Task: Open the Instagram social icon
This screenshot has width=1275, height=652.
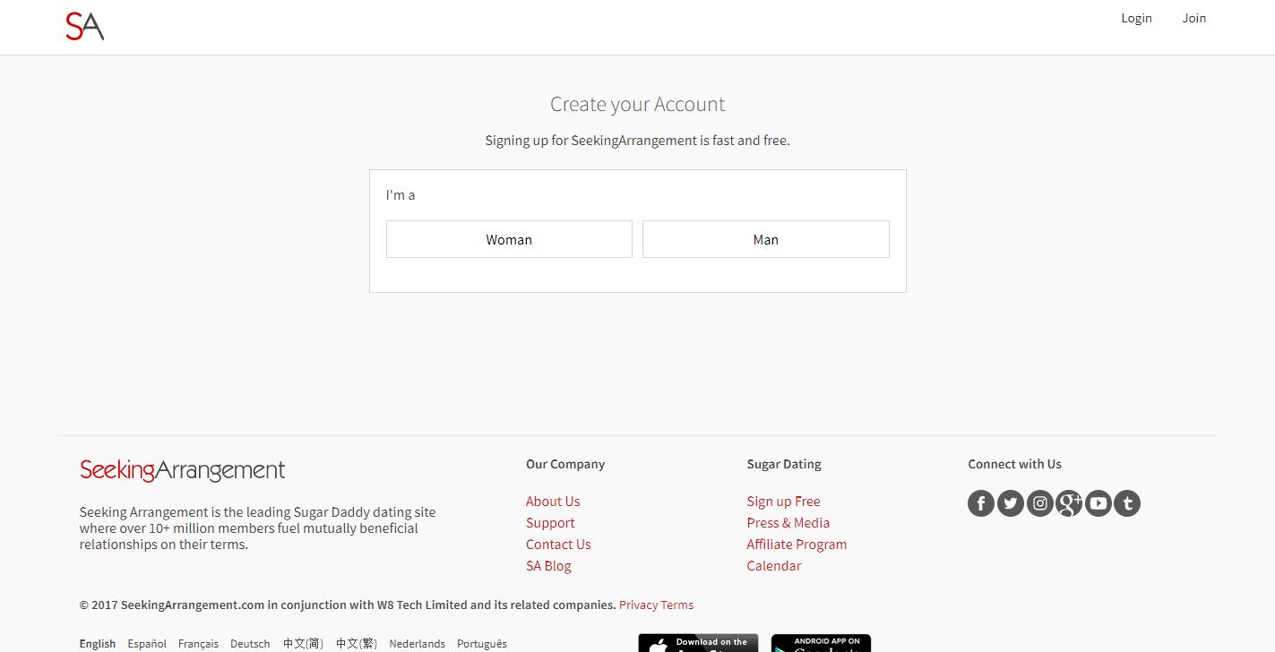Action: 1039,503
